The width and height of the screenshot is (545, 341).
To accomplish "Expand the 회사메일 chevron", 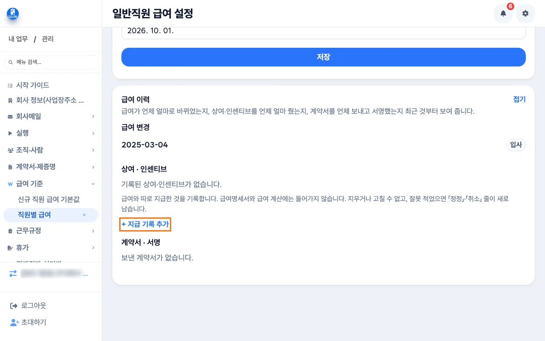I will point(93,116).
